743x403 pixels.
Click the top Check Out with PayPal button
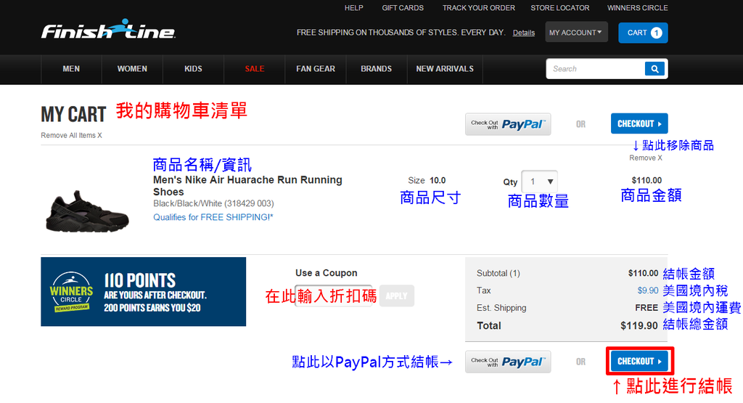click(508, 124)
